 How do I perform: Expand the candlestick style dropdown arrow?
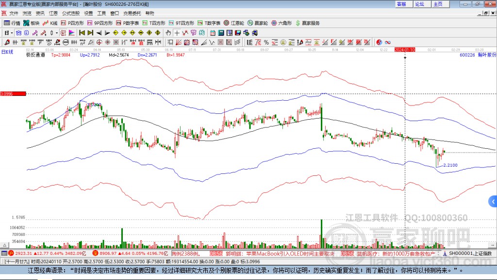[57, 33]
